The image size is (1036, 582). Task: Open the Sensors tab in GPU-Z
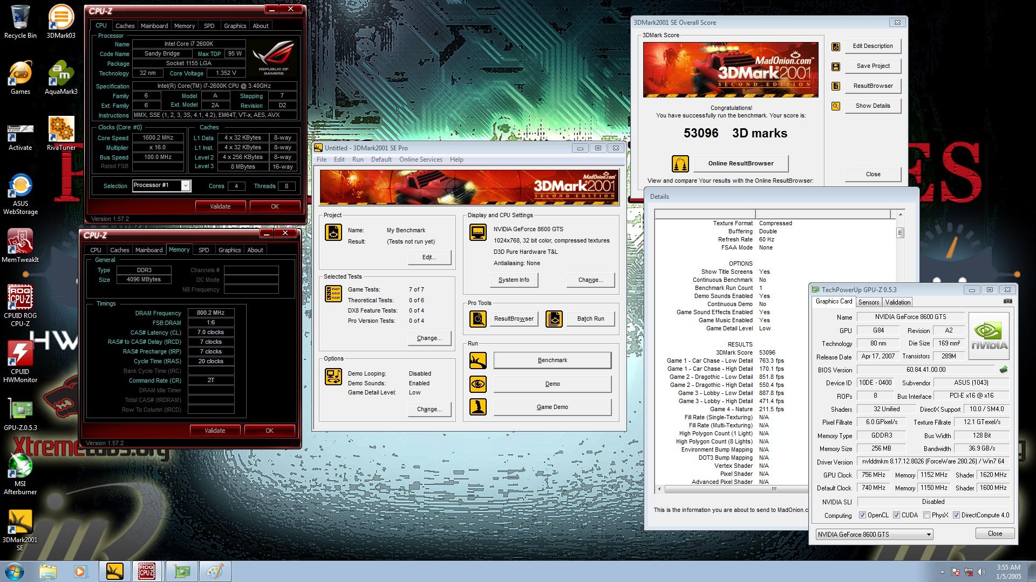[869, 302]
